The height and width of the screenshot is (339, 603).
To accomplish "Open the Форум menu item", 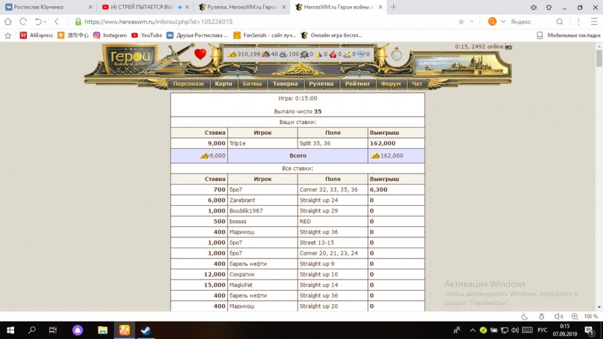I will [391, 83].
